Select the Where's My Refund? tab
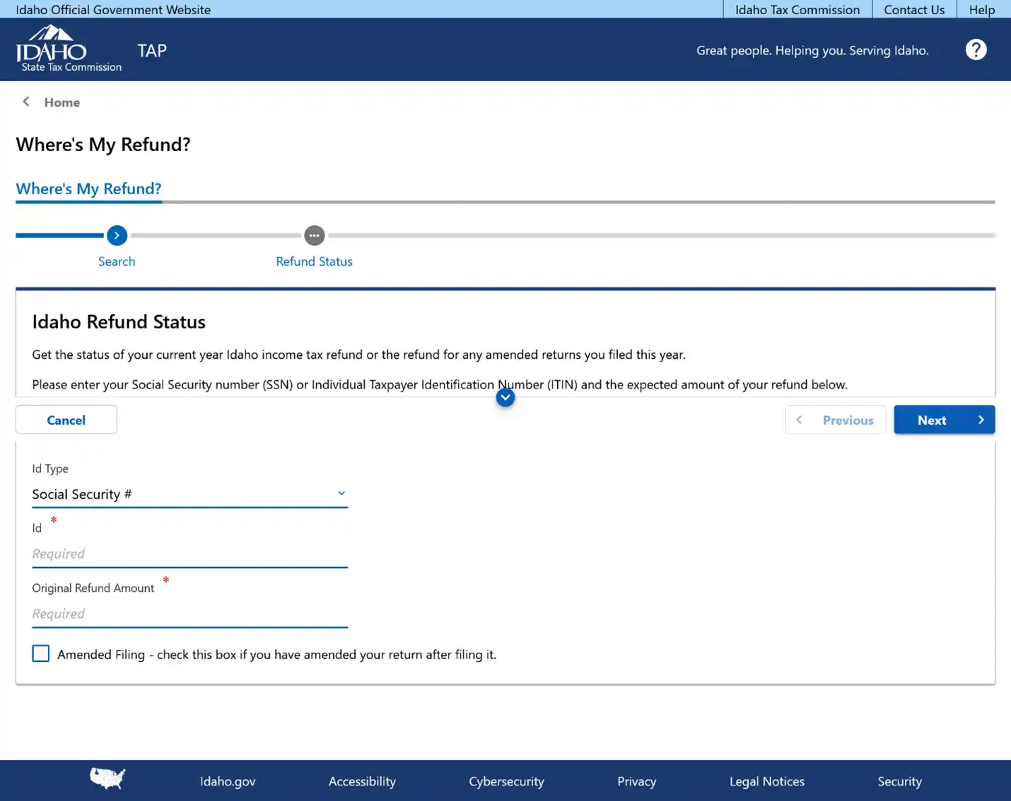 point(88,189)
